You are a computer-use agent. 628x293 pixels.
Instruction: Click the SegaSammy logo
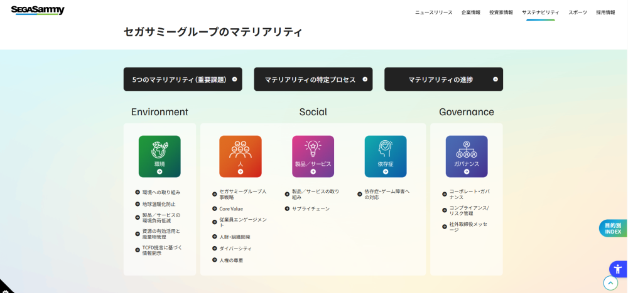(38, 11)
